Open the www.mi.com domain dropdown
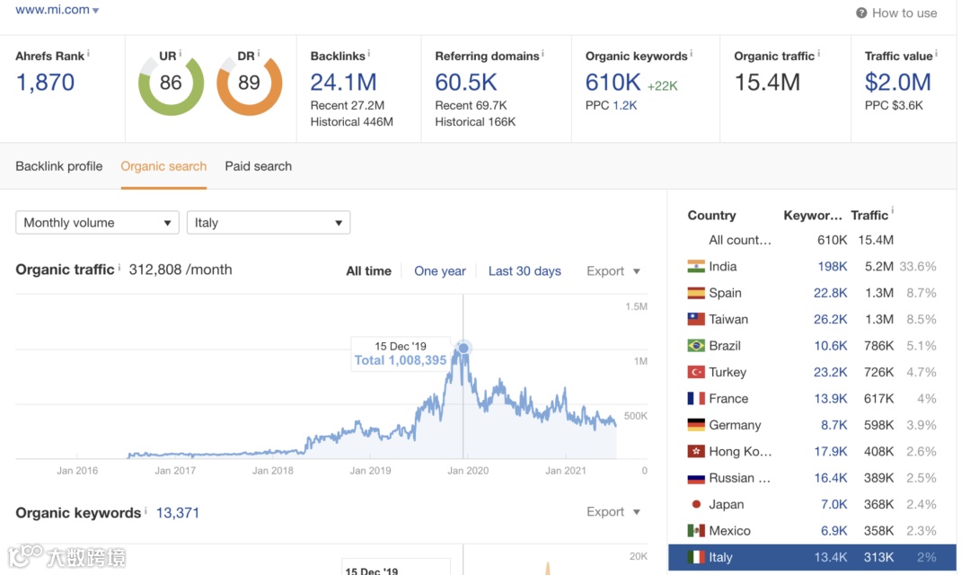970x575 pixels. [x=57, y=10]
